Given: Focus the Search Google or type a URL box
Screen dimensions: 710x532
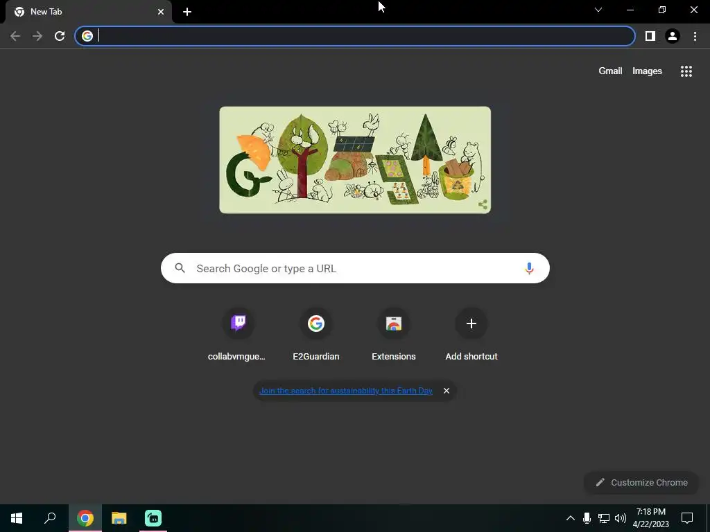Looking at the screenshot, I should (355, 268).
